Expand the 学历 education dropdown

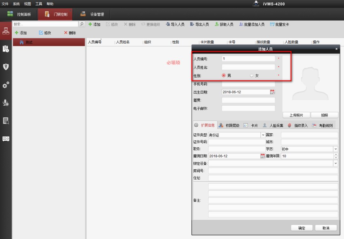335,149
